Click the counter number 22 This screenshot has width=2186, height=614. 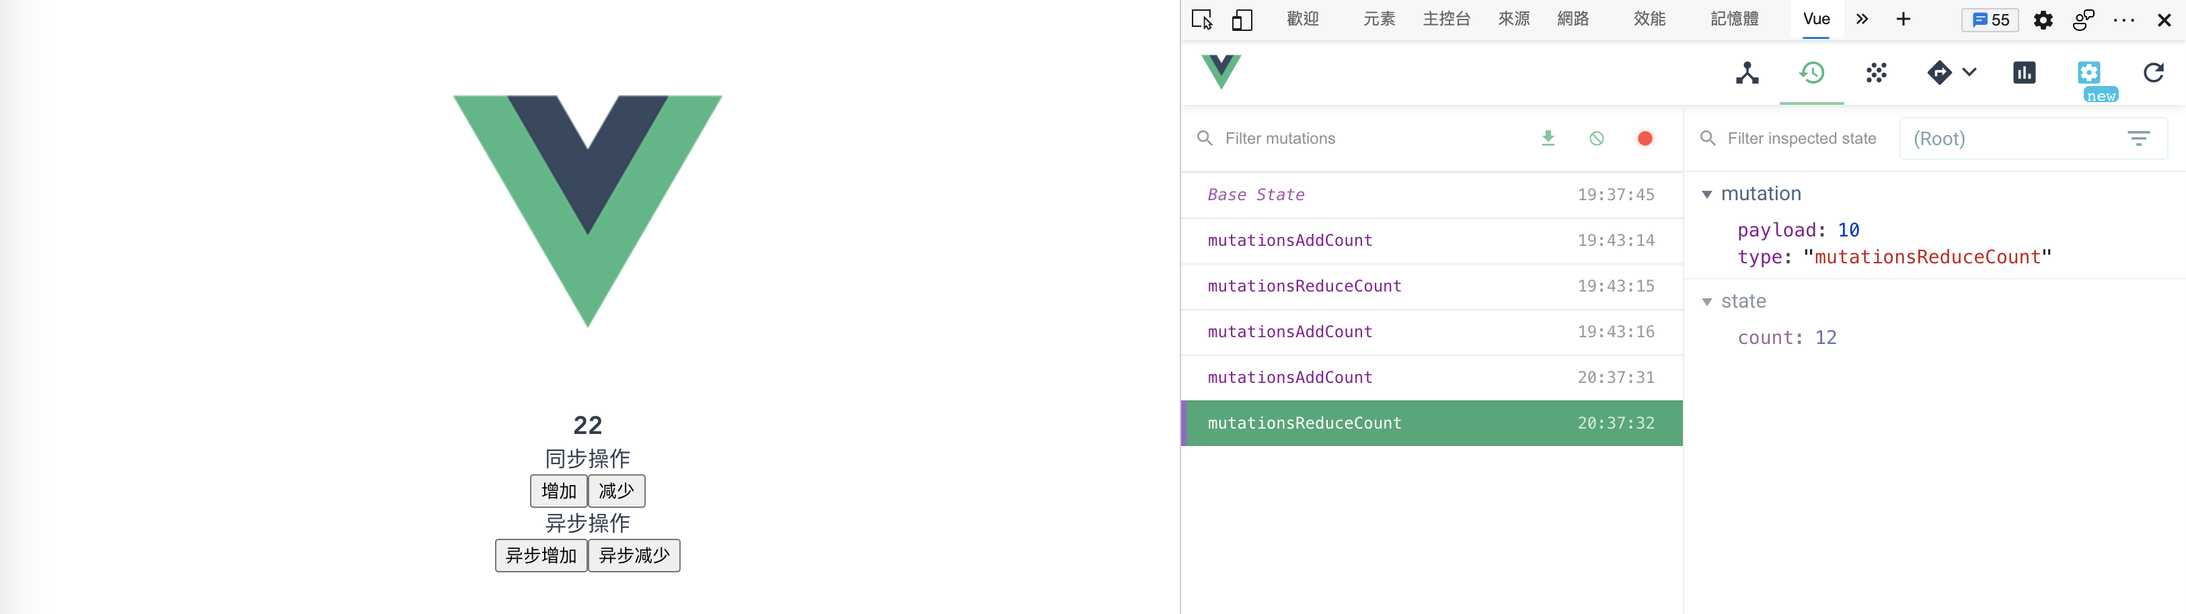click(587, 425)
